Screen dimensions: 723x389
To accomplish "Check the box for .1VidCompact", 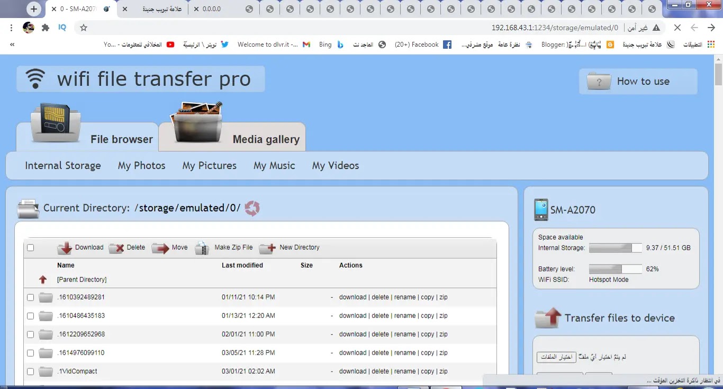I will pos(30,372).
